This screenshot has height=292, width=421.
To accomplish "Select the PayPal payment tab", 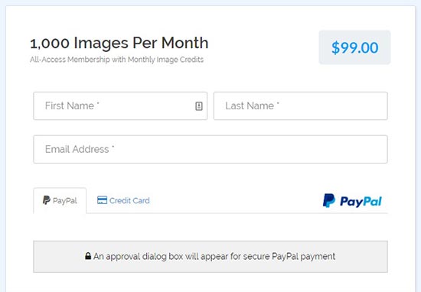I will [60, 200].
